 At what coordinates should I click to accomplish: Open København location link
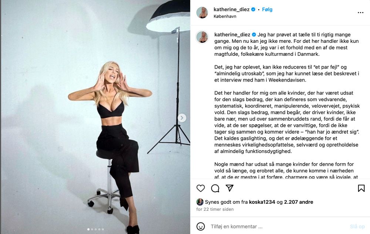point(225,16)
